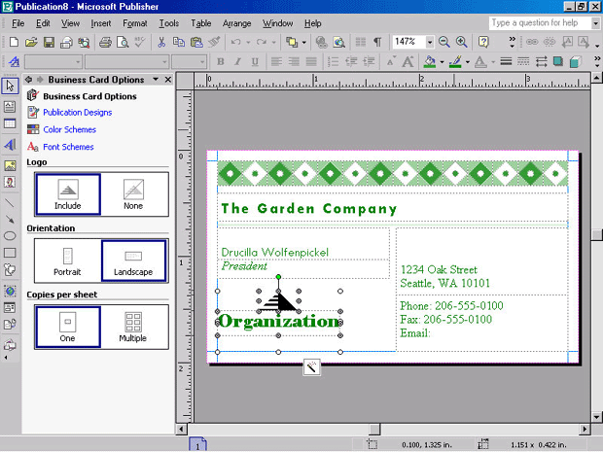Open the Table menu

point(200,23)
